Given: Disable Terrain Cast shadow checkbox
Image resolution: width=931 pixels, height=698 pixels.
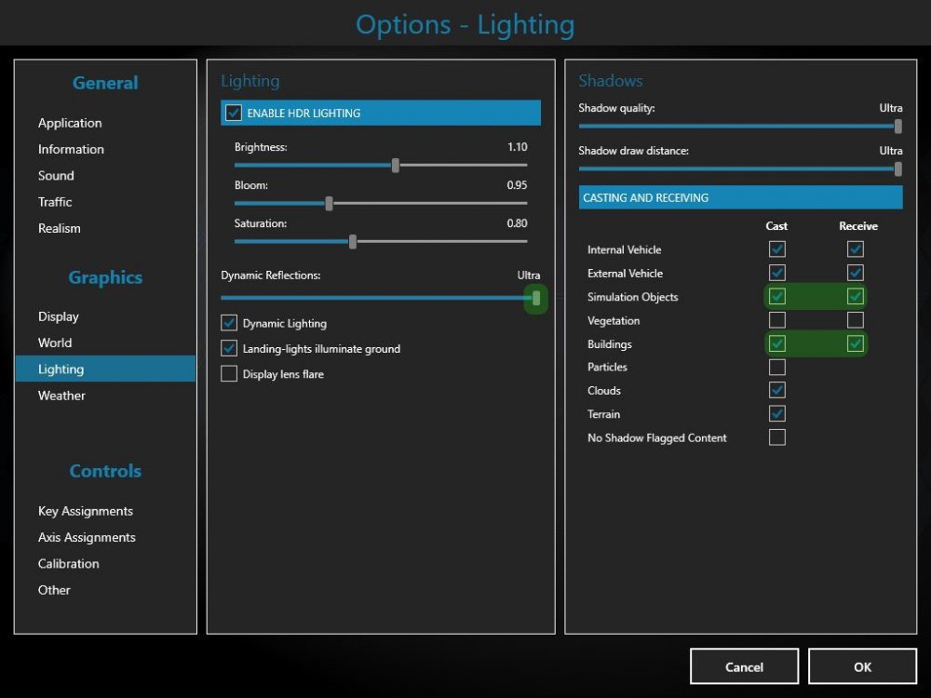Looking at the screenshot, I should click(x=777, y=414).
